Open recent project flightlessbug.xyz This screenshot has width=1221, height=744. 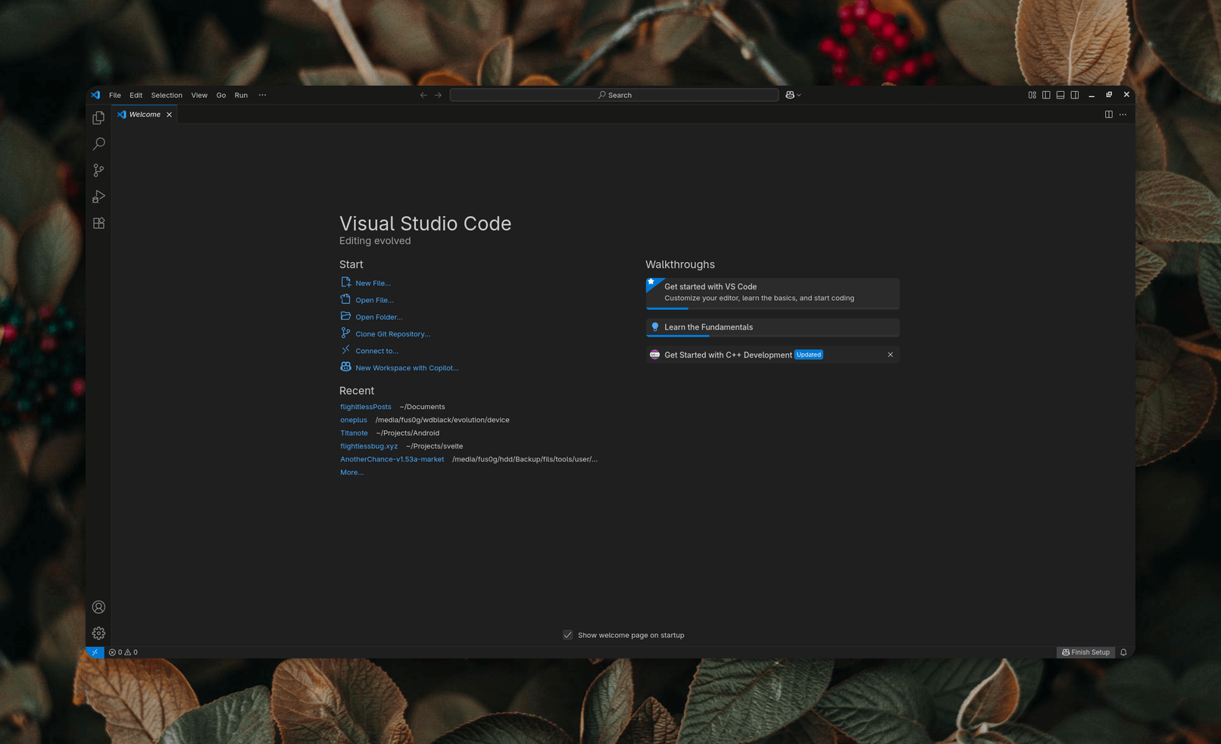pyautogui.click(x=369, y=446)
